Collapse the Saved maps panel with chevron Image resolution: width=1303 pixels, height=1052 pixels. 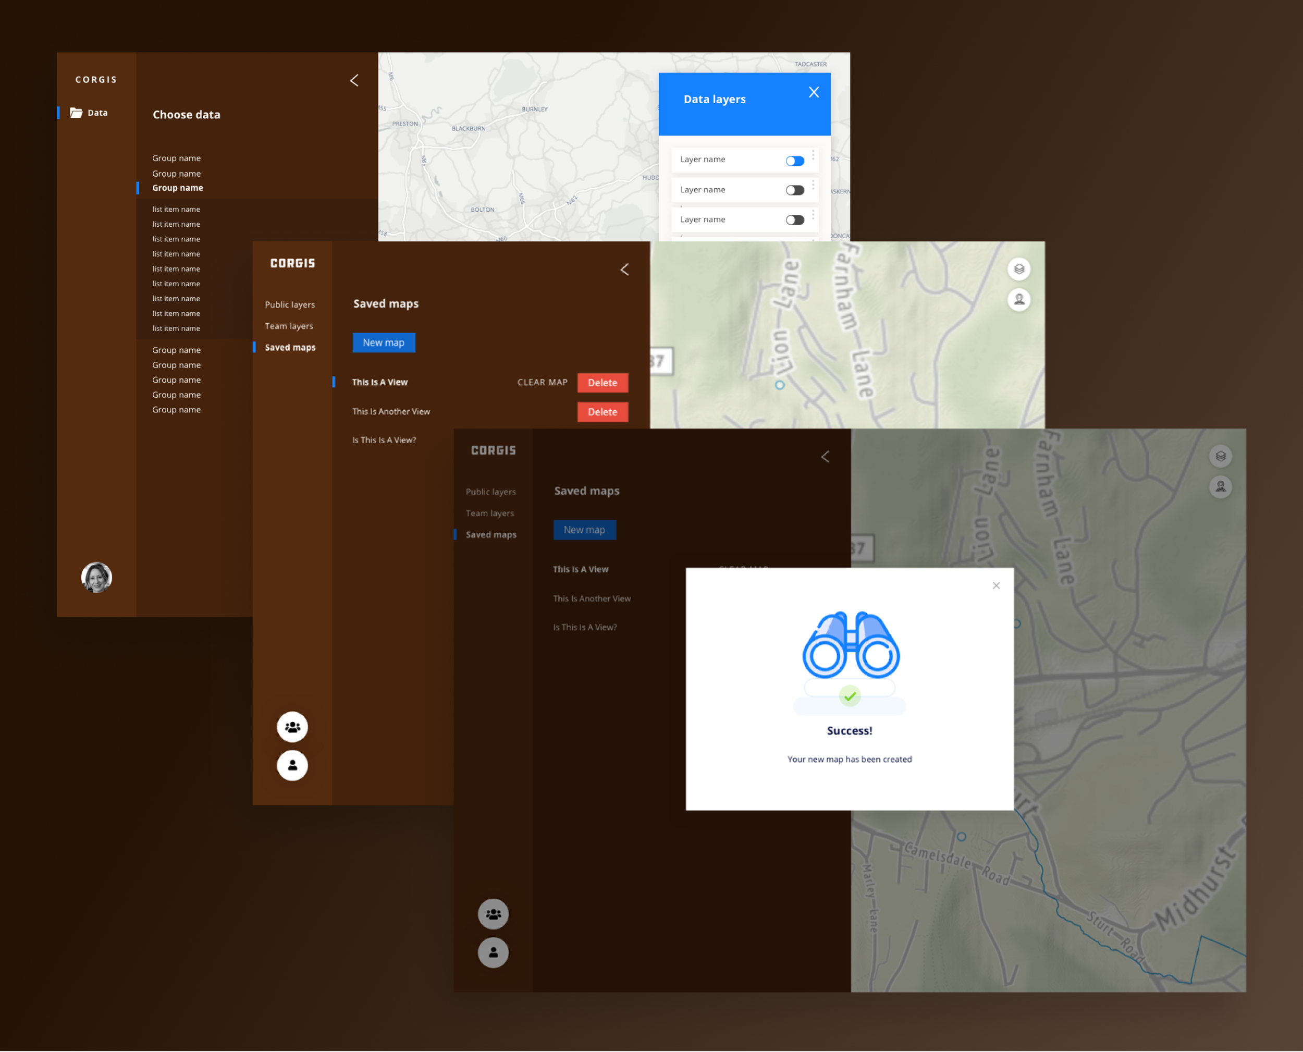click(x=624, y=269)
